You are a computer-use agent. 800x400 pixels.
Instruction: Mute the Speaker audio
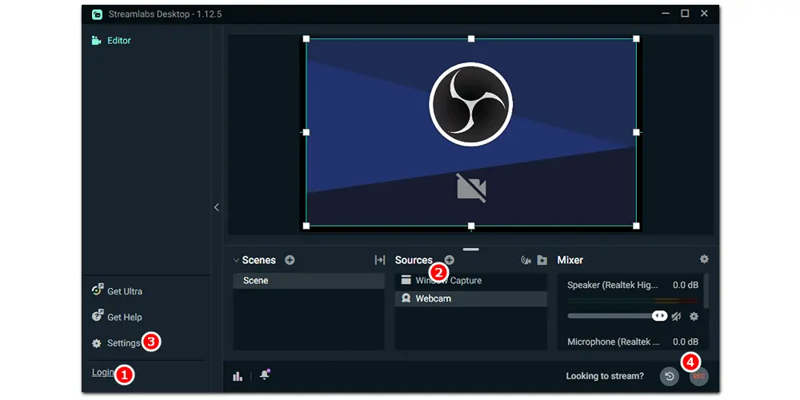677,316
